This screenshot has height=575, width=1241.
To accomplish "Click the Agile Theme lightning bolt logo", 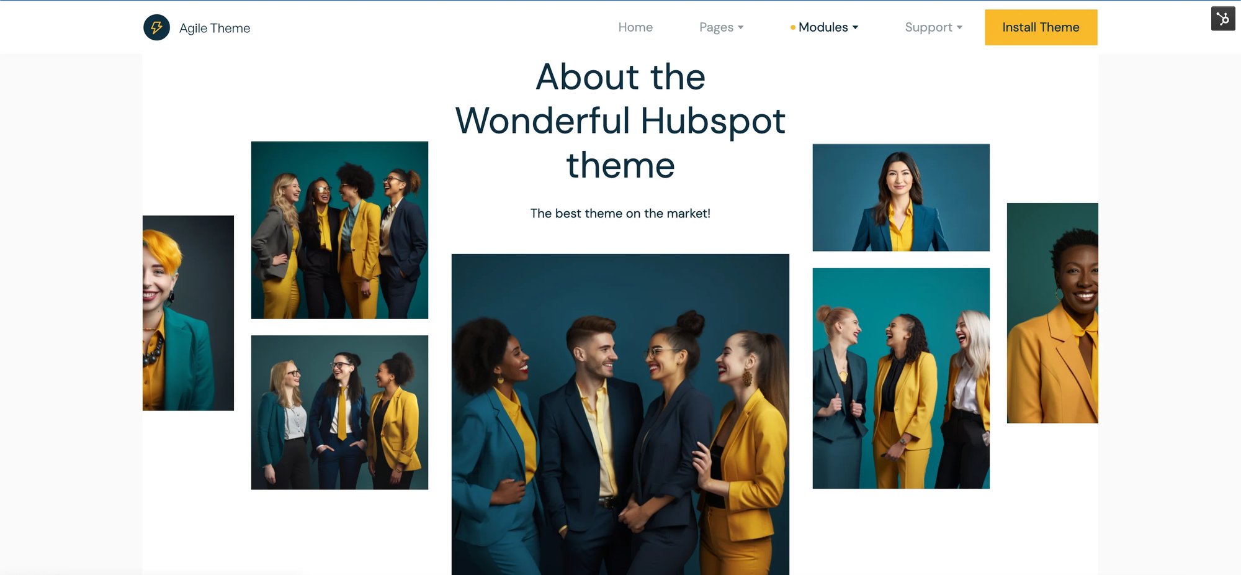I will pos(156,27).
